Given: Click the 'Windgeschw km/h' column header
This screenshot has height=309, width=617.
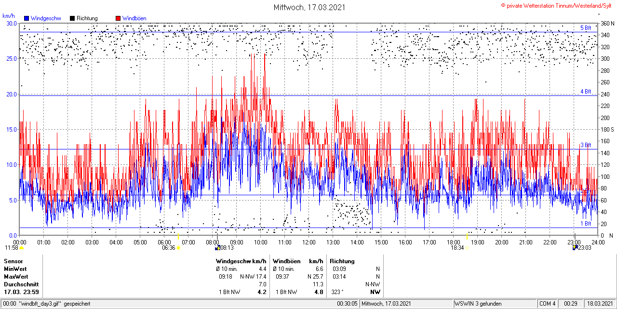Looking at the screenshot, I should click(x=241, y=261).
